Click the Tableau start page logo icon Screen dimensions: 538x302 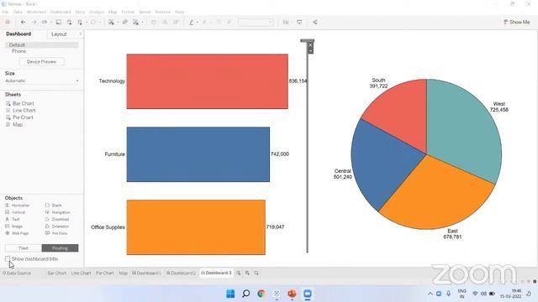click(8, 23)
